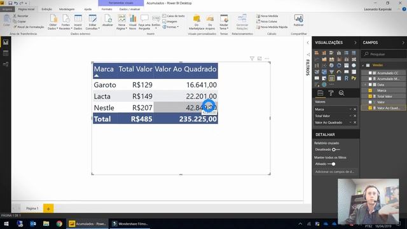This screenshot has height=229, width=407.
Task: Click the visual's filter funnel icon
Action: click(252, 59)
